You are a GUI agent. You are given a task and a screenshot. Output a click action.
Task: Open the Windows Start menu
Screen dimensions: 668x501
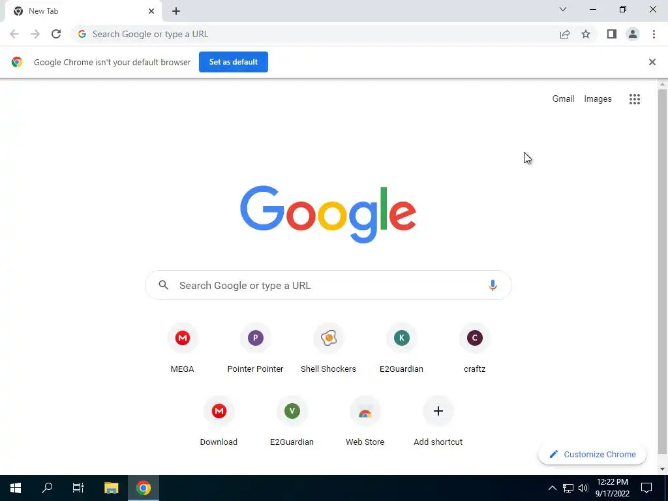pos(16,488)
